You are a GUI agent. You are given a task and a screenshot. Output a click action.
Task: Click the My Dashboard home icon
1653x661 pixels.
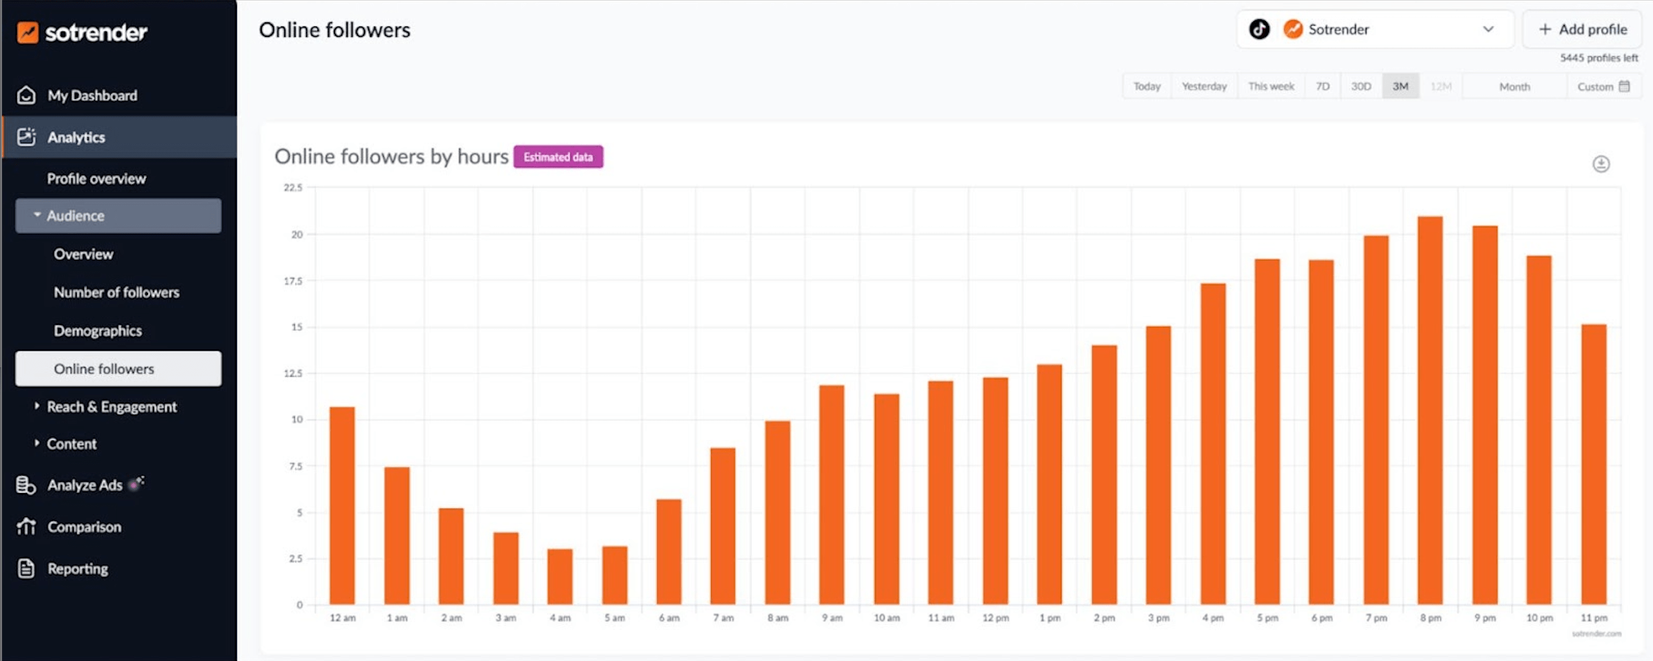(x=25, y=94)
